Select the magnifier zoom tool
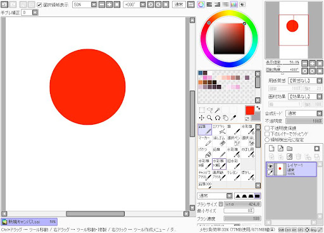The image size is (324, 233). 209,118
